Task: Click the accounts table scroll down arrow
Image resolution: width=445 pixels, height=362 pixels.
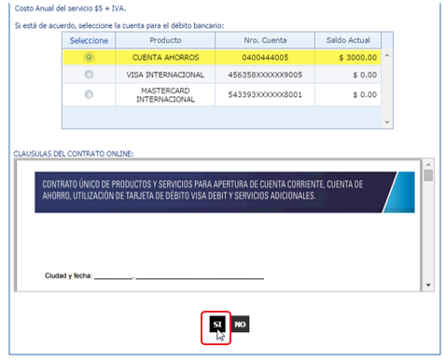Action: tap(387, 122)
